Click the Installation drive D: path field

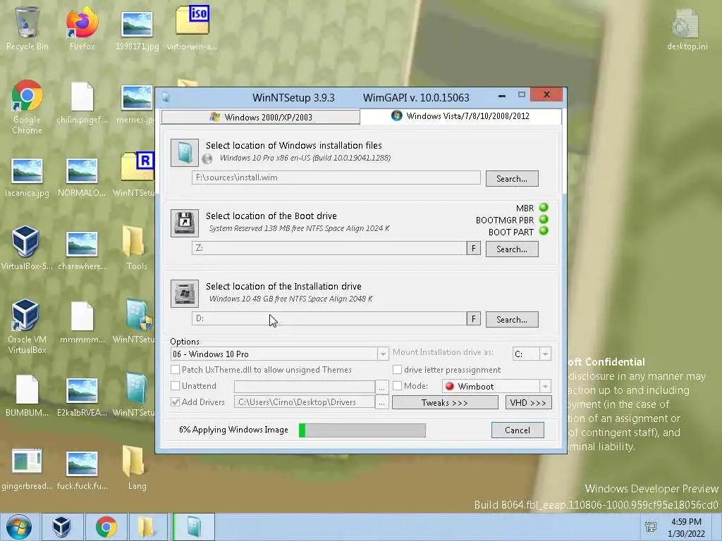tap(329, 318)
